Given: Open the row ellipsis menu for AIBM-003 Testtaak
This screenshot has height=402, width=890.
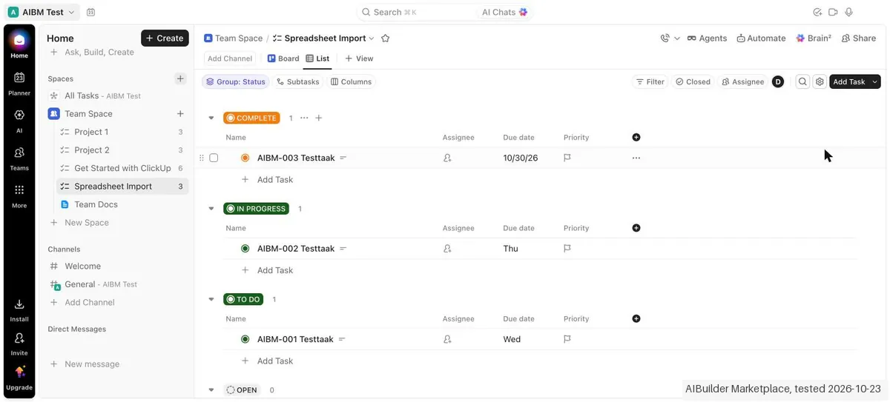Looking at the screenshot, I should coord(636,158).
